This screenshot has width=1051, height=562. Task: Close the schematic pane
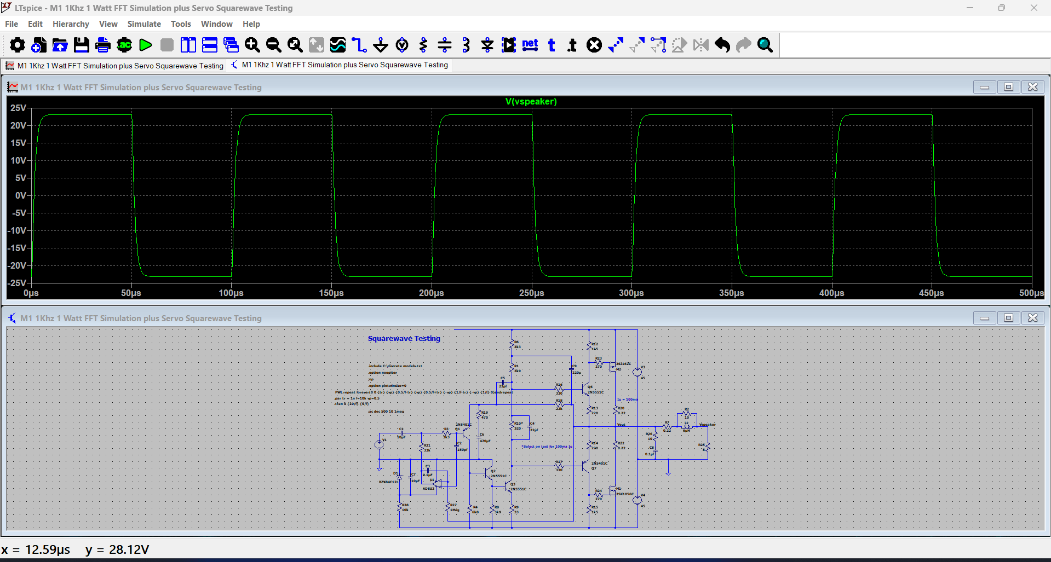[x=1032, y=318]
